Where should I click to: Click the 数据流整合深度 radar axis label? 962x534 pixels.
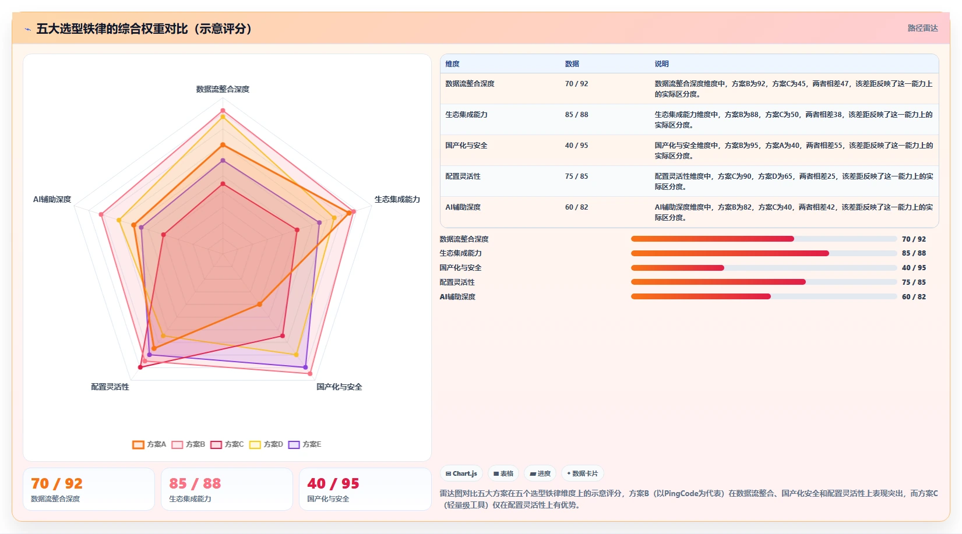coord(223,89)
